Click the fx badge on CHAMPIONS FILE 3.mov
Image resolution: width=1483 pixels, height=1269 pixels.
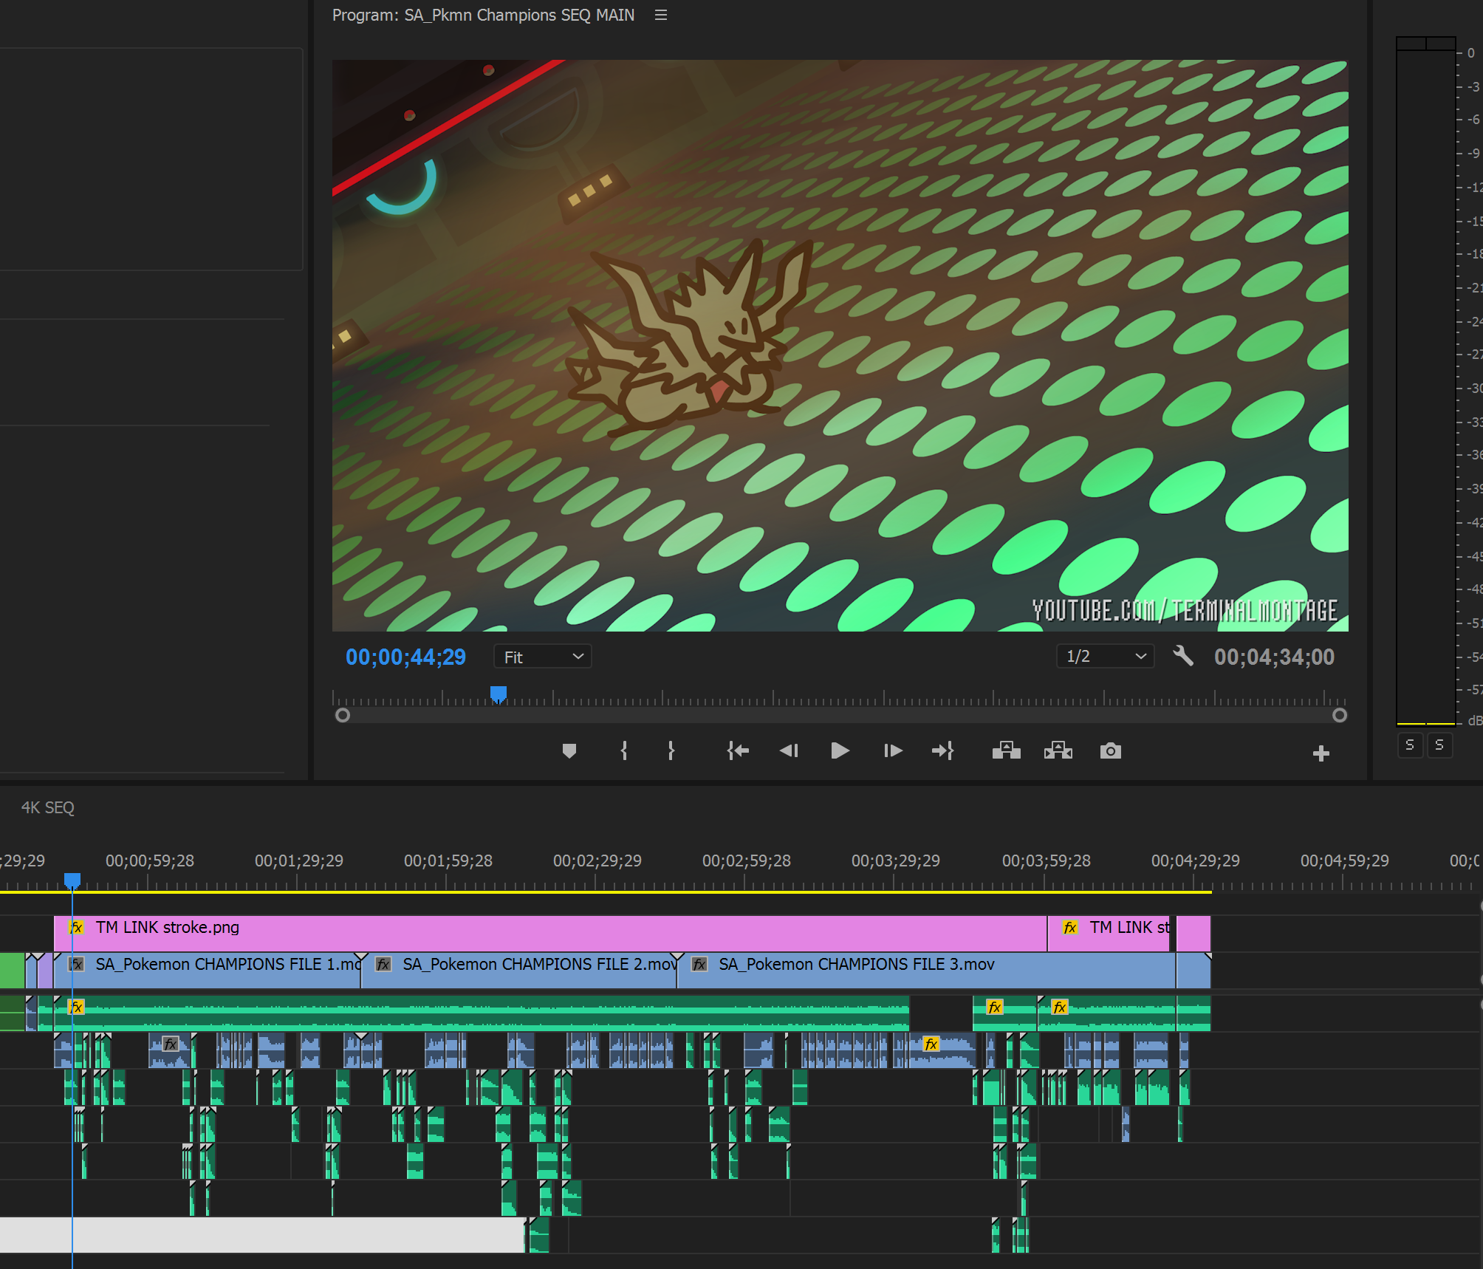click(699, 964)
